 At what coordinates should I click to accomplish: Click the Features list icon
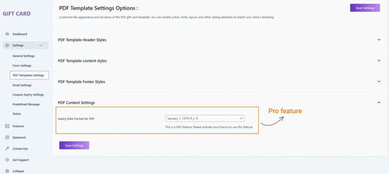point(7,126)
